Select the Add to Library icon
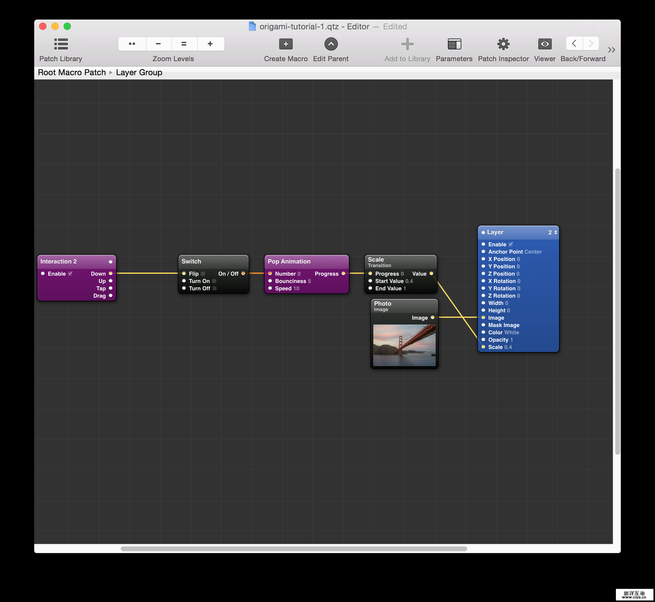Screen dimensions: 655x602 (x=407, y=44)
